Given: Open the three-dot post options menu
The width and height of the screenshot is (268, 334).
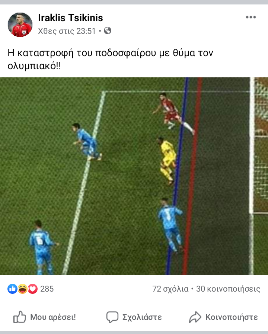Looking at the screenshot, I should tap(251, 17).
